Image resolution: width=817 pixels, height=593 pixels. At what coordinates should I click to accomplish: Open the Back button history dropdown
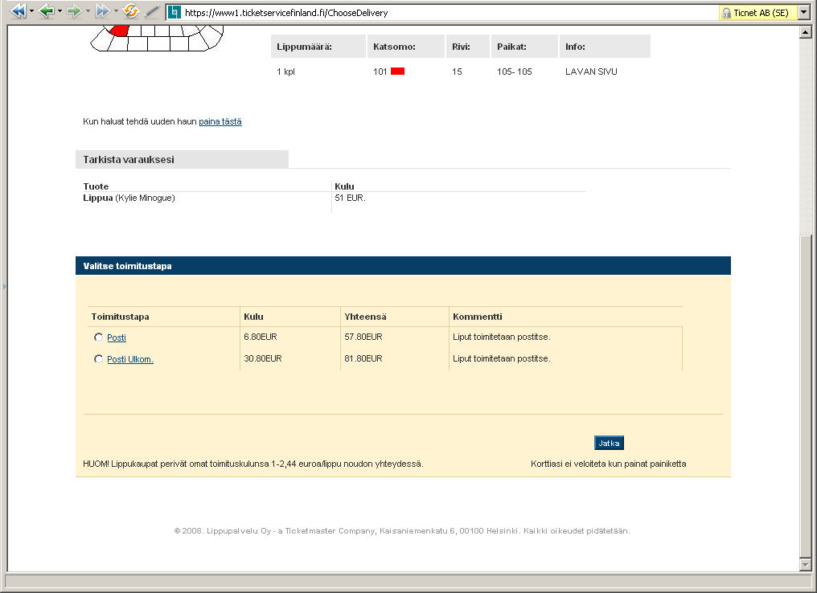(x=60, y=11)
